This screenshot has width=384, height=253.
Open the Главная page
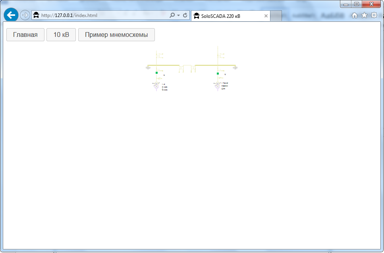tap(25, 35)
